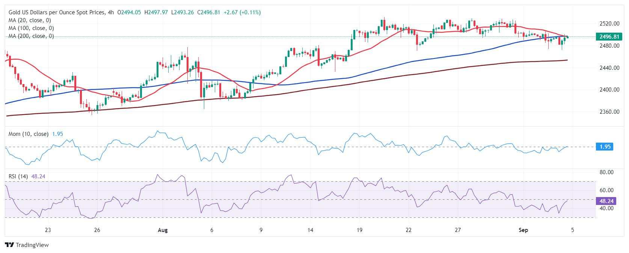Screen dimensions: 629x253
Task: Click the 2520.00 price axis label
Action: [609, 24]
